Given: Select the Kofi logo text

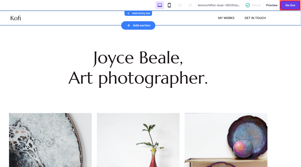Looking at the screenshot, I should point(16,18).
